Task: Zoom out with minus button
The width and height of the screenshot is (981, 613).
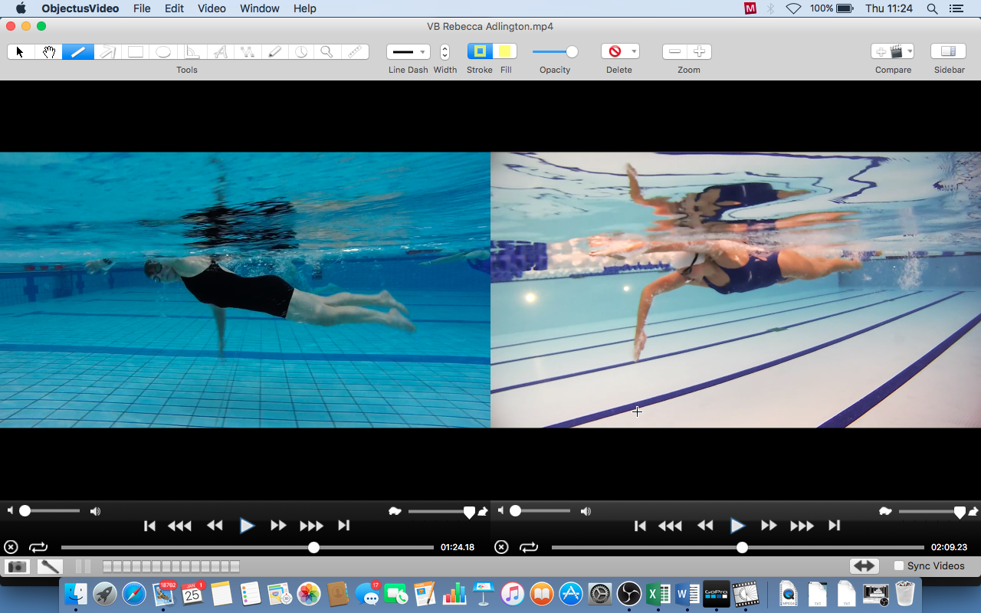Action: [x=674, y=51]
